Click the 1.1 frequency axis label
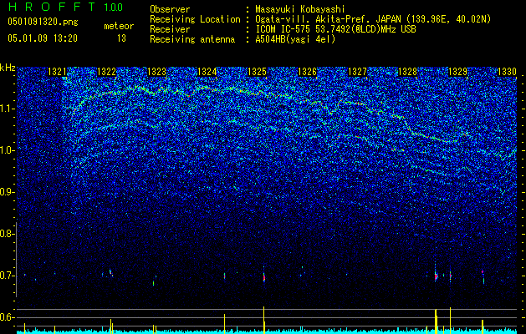Viewport: 526px width, 334px height. [7, 109]
